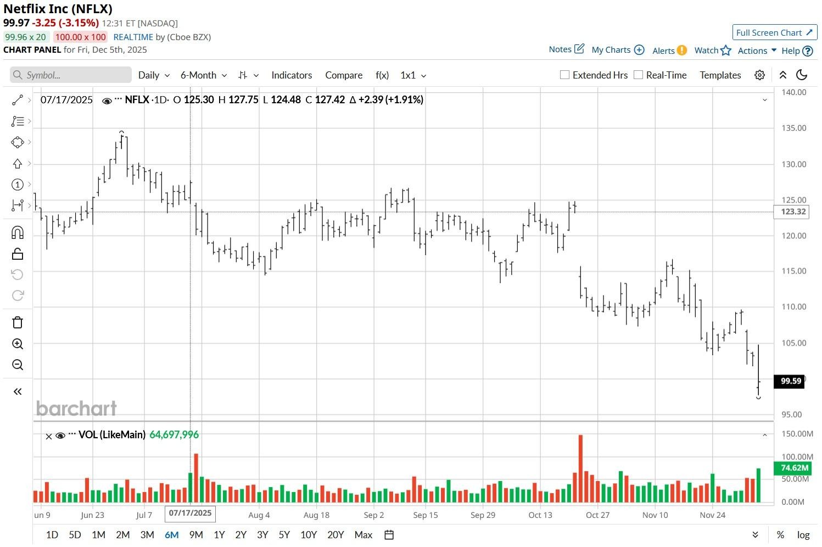
Task: Open the NFLX series options menu
Action: [118, 99]
